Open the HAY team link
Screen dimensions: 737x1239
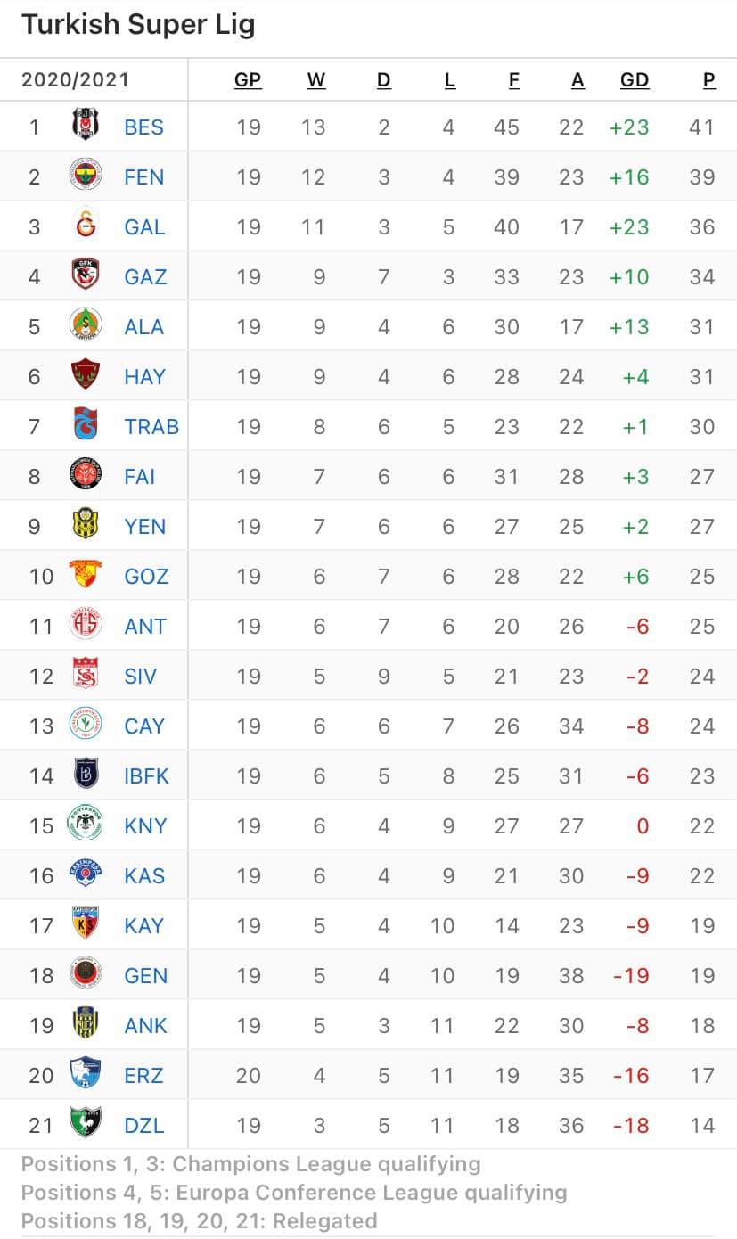145,377
